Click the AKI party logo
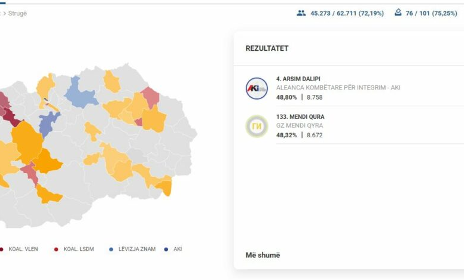The image size is (464, 280). (x=257, y=88)
